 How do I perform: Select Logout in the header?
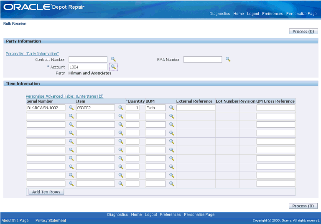coord(253,14)
